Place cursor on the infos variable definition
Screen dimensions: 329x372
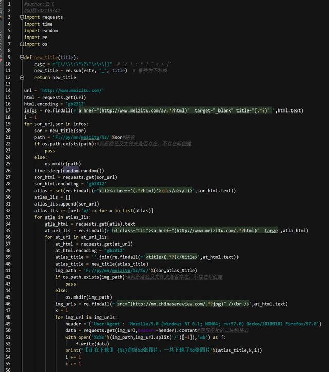(30, 111)
